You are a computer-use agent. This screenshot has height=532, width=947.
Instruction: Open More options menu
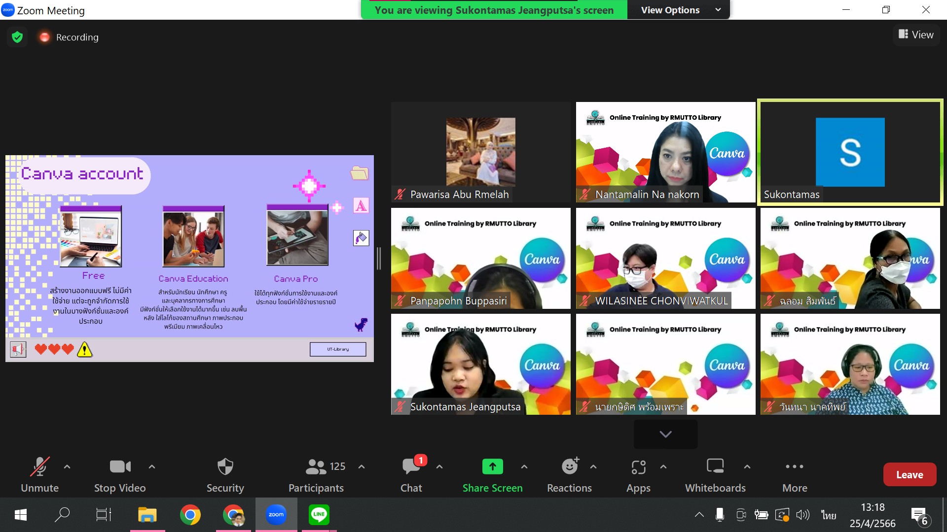click(795, 475)
